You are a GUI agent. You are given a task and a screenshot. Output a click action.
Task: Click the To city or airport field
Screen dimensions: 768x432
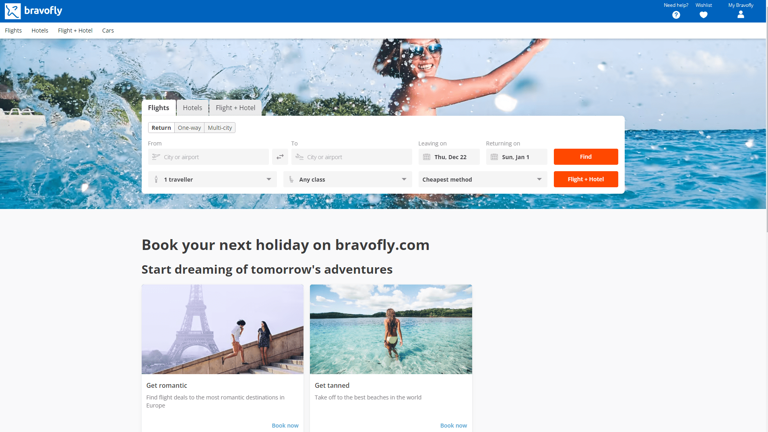coord(351,157)
